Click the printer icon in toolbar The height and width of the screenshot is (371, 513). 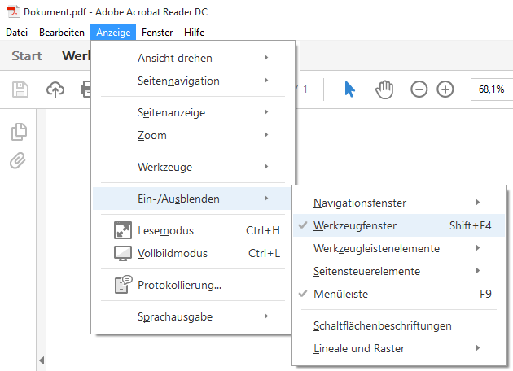[85, 89]
